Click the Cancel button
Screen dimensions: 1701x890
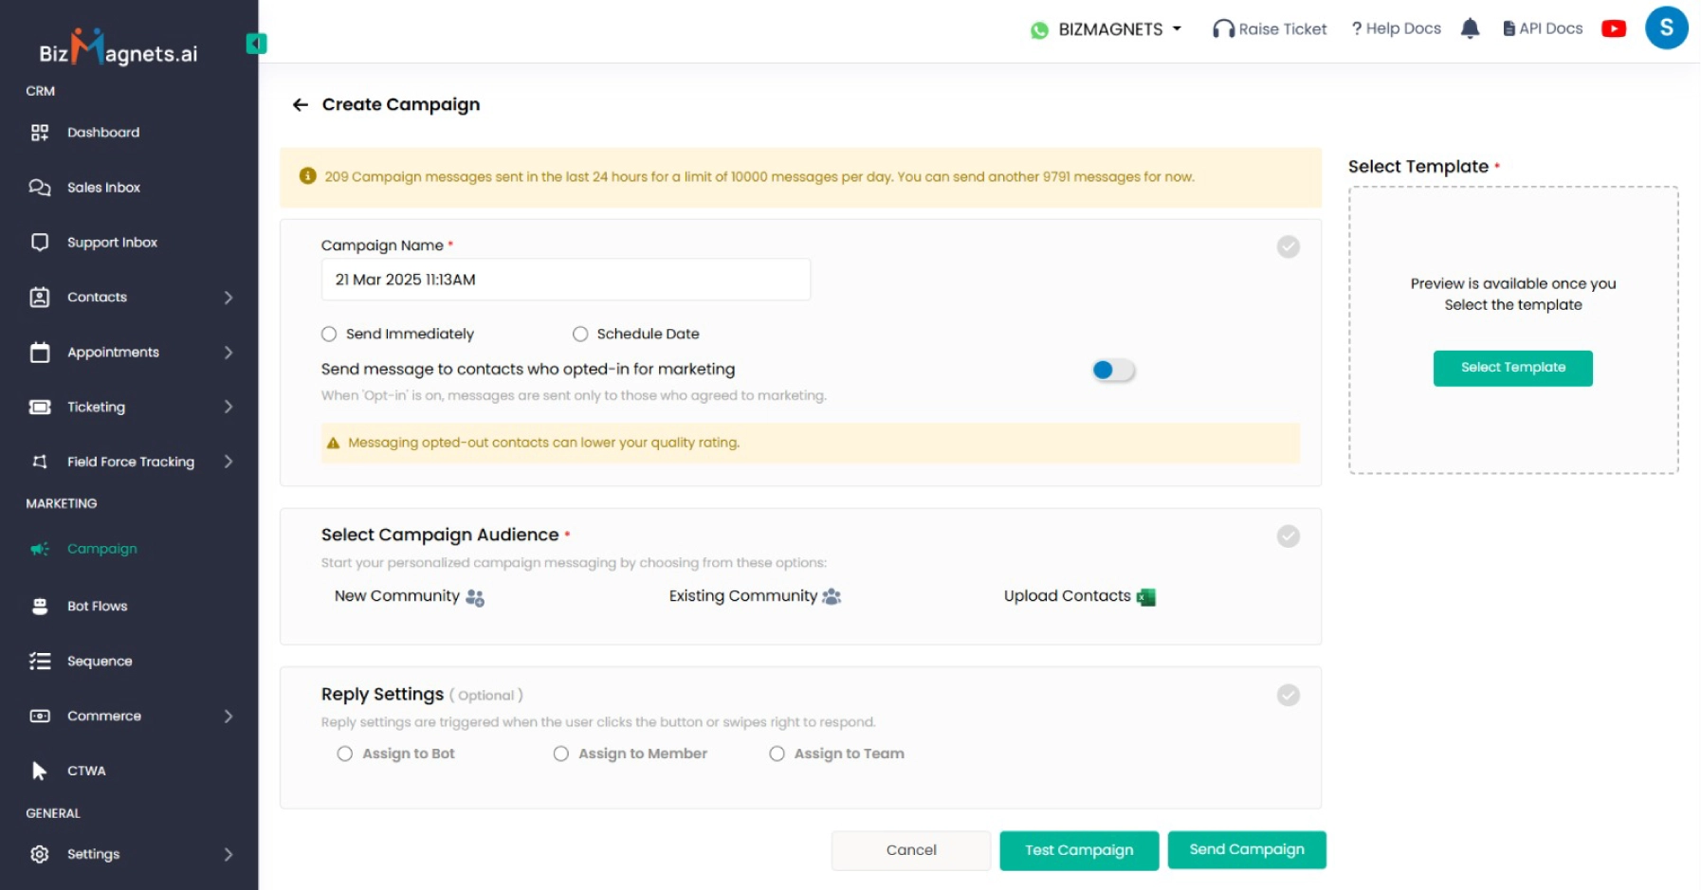(910, 851)
